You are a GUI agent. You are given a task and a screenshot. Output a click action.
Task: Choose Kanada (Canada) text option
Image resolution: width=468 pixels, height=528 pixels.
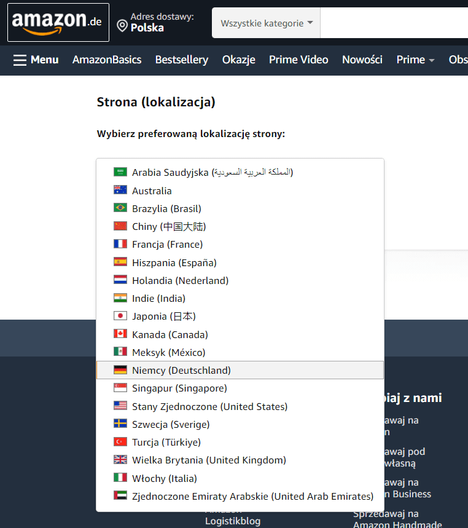[x=170, y=335]
